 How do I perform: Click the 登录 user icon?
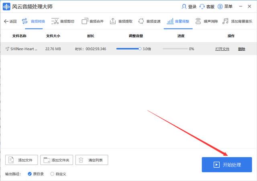click(184, 6)
